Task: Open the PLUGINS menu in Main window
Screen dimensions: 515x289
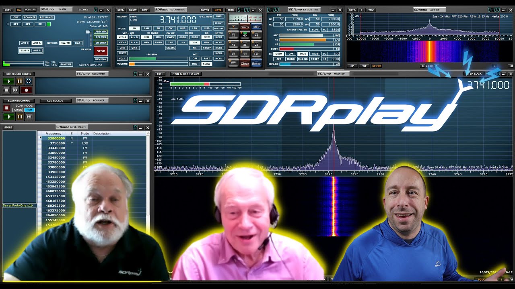Action: [31, 10]
